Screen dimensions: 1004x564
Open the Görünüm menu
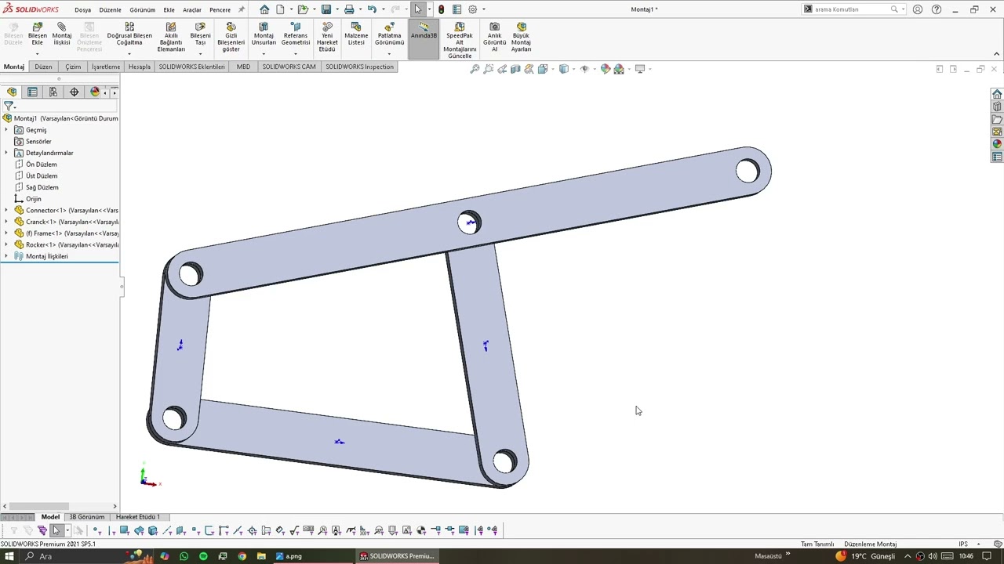[142, 10]
